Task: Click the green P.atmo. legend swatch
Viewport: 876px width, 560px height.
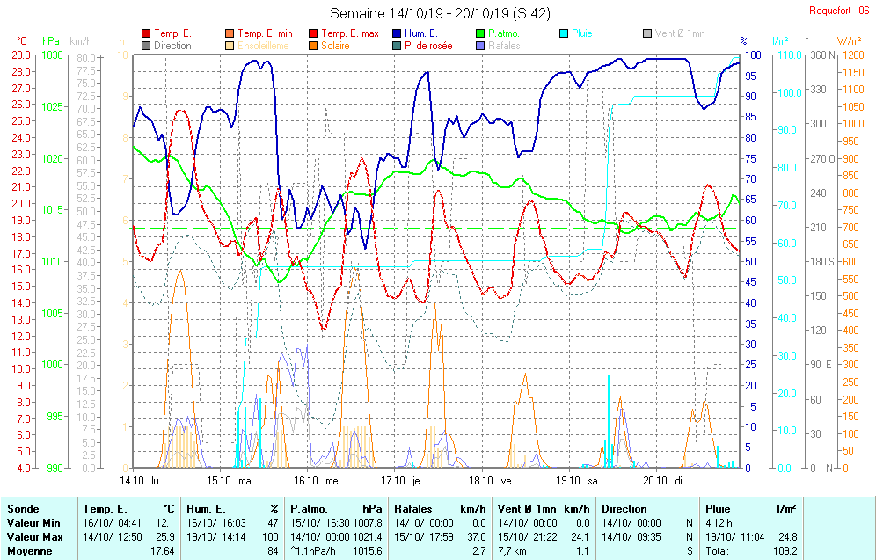Action: [480, 33]
